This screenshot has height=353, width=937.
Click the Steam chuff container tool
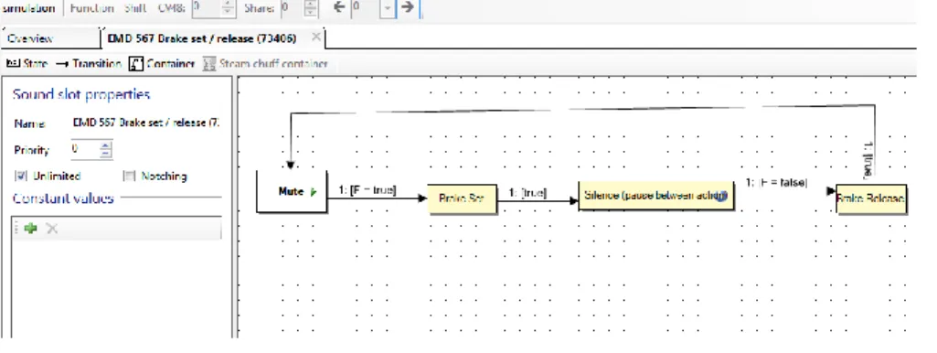265,63
